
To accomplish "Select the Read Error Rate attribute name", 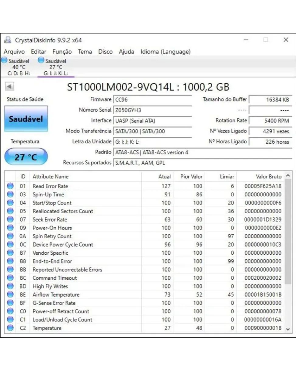I will [50, 186].
